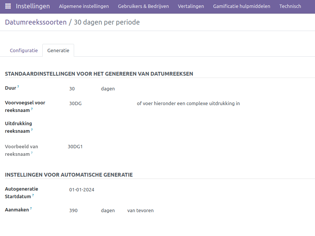
Task: Open the Technisch menu
Action: point(290,6)
